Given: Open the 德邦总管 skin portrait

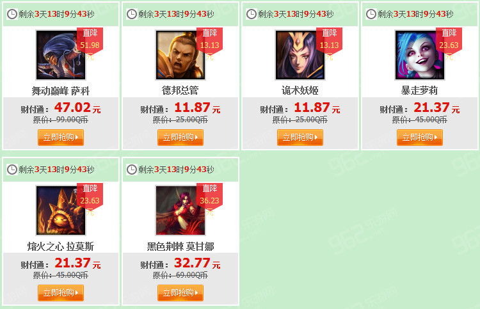Looking at the screenshot, I should 180,55.
